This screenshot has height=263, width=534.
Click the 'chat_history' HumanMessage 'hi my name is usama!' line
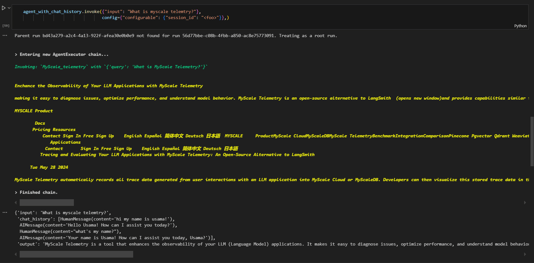point(96,219)
